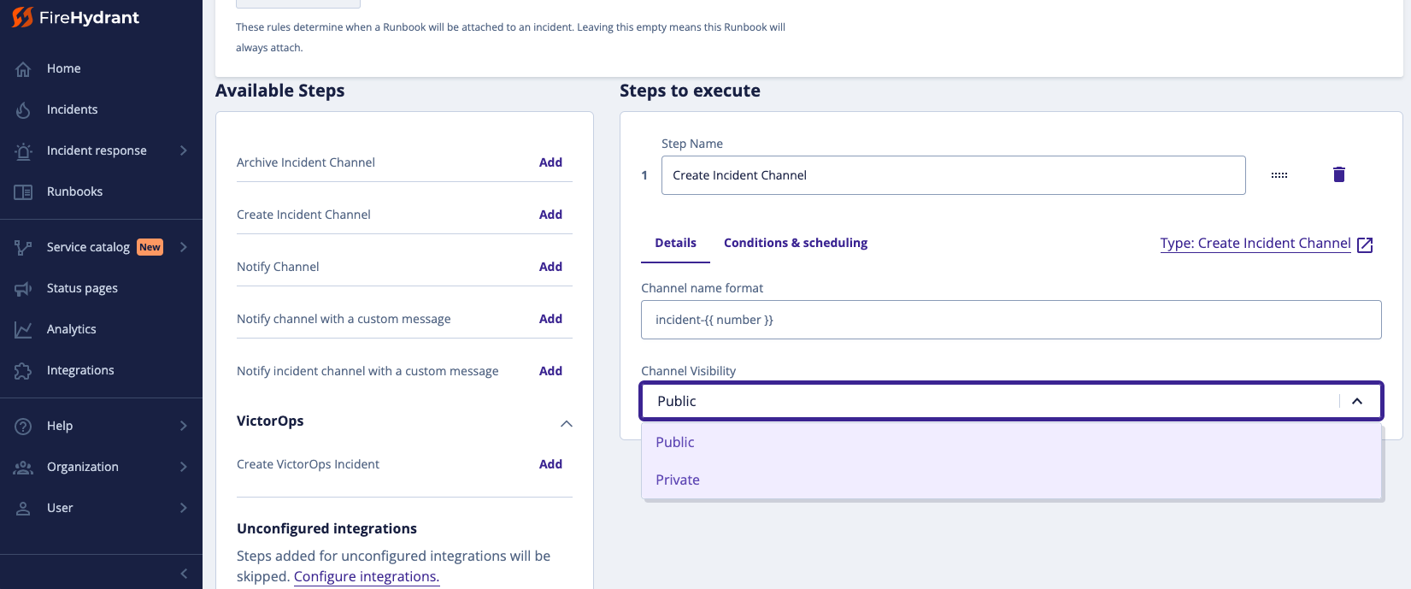Viewport: 1411px width, 589px height.
Task: Click the Home house icon
Action: pyautogui.click(x=23, y=69)
